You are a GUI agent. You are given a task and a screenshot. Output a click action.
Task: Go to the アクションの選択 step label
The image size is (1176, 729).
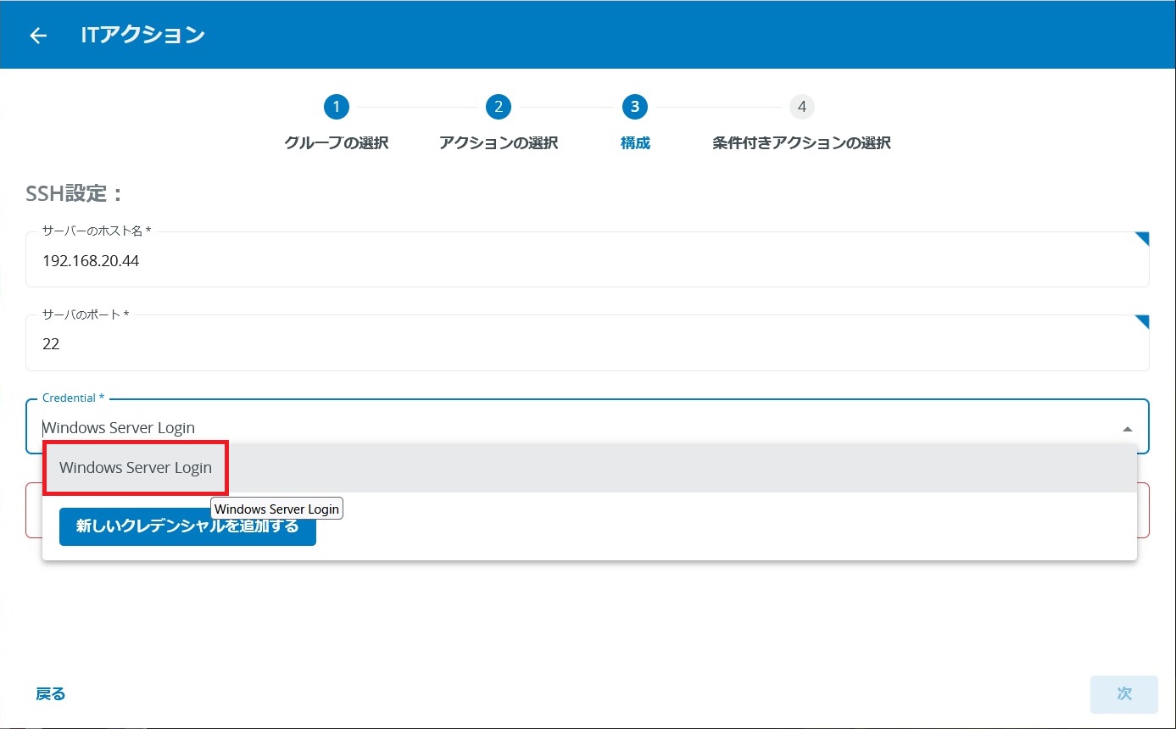point(499,143)
